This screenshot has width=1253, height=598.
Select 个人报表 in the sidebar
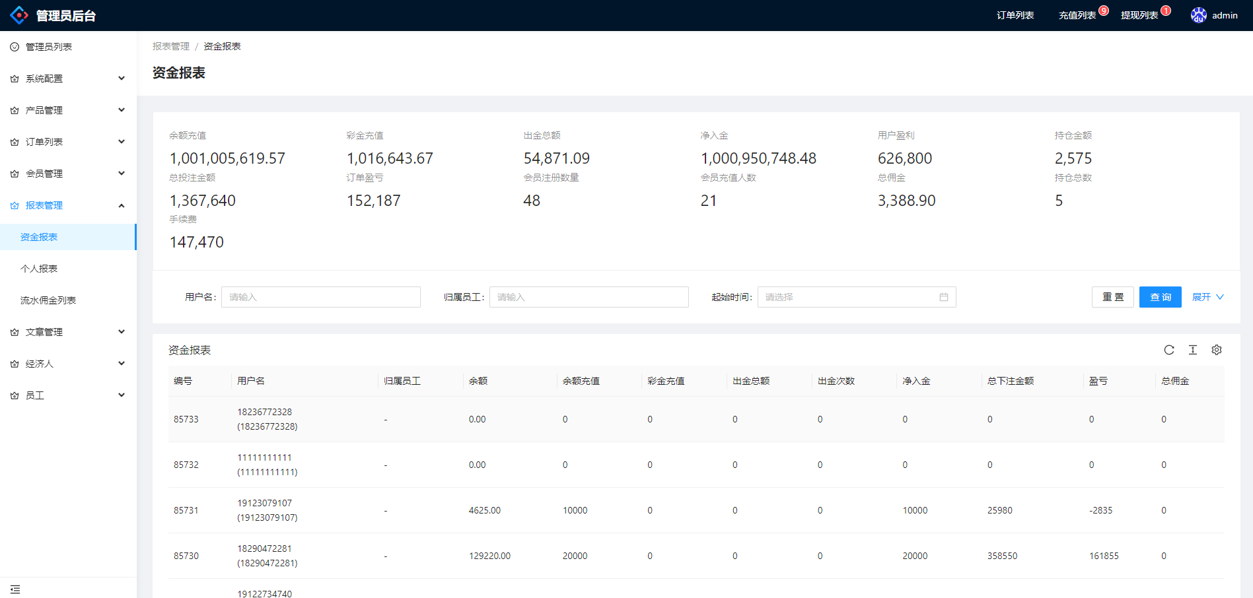40,269
